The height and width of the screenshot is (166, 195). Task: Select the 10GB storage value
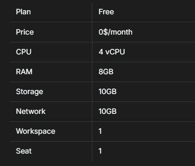point(108,91)
